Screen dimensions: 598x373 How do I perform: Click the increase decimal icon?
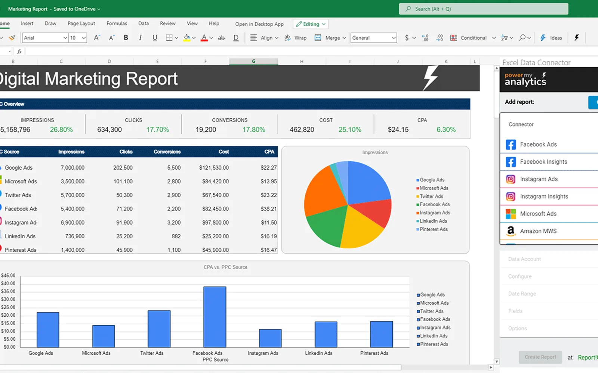[x=425, y=38]
